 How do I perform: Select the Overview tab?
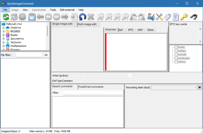(111, 30)
